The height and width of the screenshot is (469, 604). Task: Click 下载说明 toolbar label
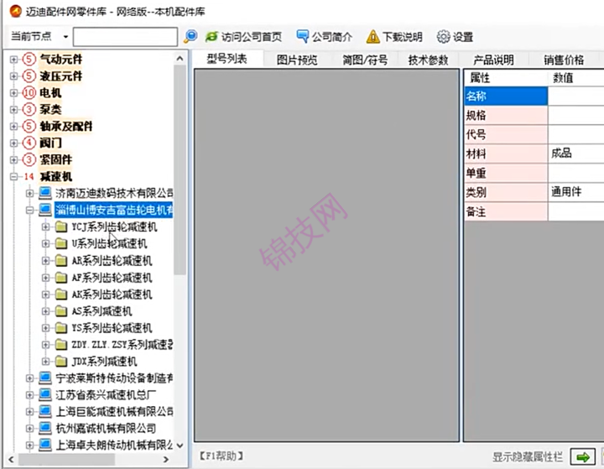403,37
